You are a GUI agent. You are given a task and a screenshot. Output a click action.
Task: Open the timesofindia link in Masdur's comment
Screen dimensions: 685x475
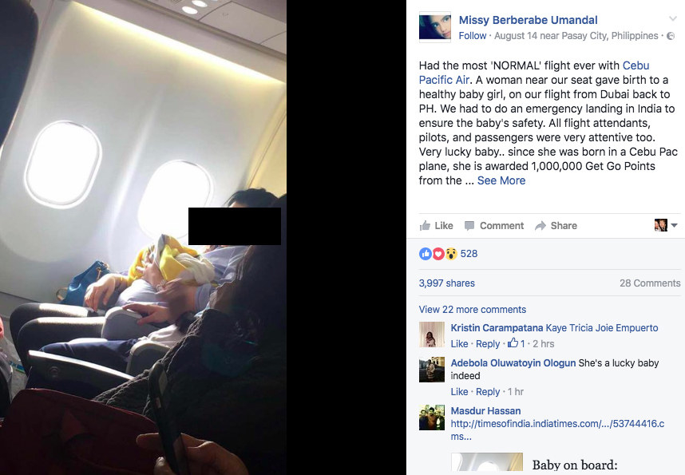point(557,430)
